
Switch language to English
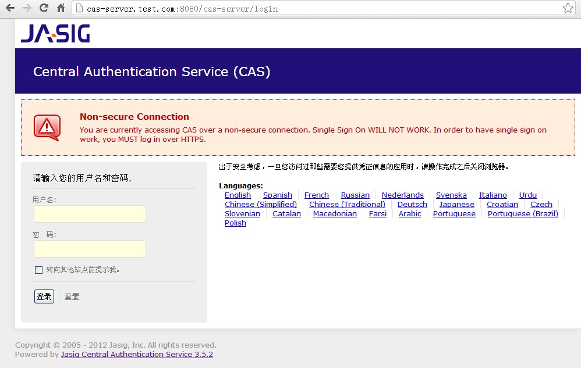pos(238,195)
